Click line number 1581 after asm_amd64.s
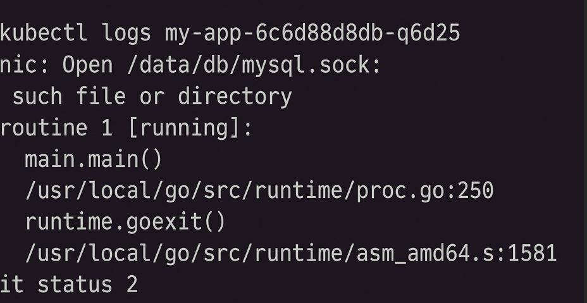 pyautogui.click(x=531, y=254)
